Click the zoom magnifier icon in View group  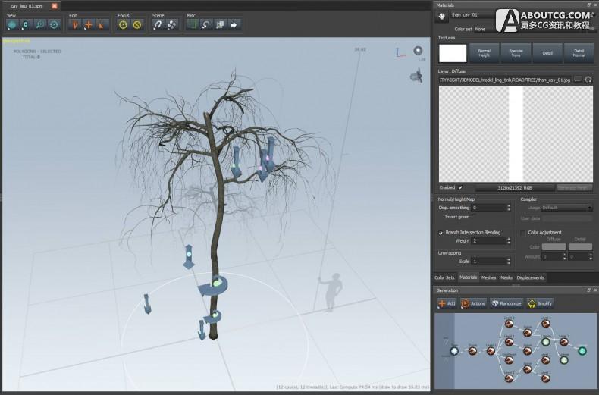(40, 24)
